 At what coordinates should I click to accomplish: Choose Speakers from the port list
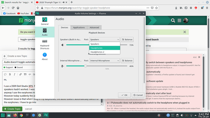point(105,44)
